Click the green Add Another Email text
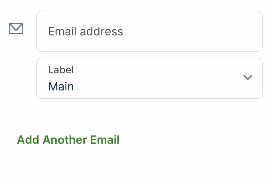 coord(68,140)
